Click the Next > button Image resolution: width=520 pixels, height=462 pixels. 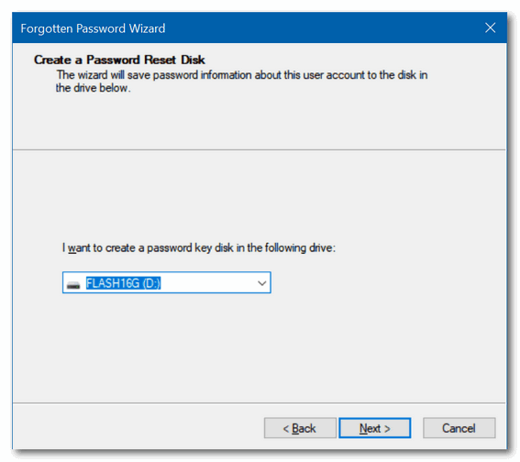coord(374,428)
